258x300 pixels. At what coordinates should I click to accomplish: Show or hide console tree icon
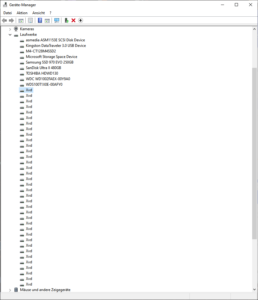tap(21, 20)
